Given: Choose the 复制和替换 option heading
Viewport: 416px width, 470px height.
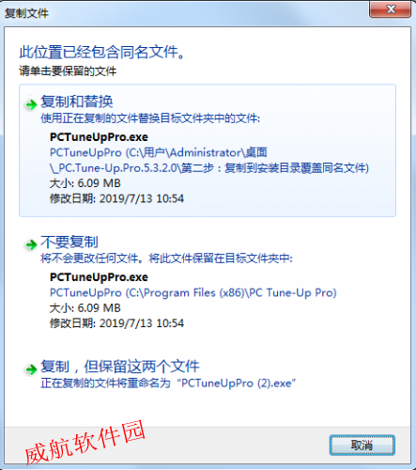Looking at the screenshot, I should [x=77, y=102].
